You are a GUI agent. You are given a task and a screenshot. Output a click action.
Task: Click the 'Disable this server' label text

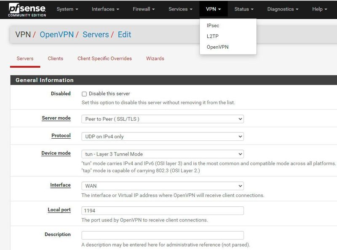[110, 94]
